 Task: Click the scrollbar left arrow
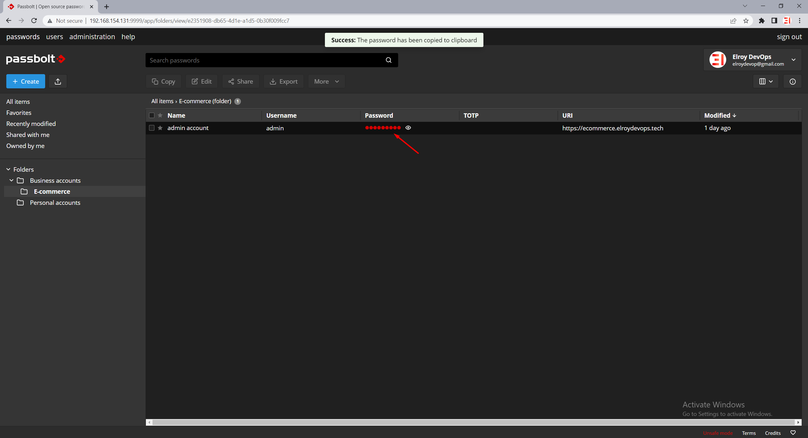[x=149, y=422]
